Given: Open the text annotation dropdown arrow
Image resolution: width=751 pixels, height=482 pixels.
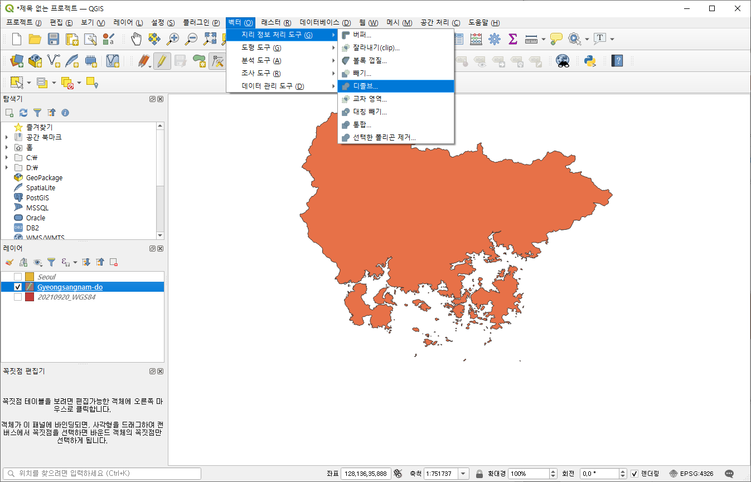Looking at the screenshot, I should pyautogui.click(x=612, y=38).
